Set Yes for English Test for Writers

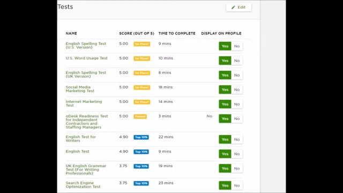pyautogui.click(x=225, y=139)
